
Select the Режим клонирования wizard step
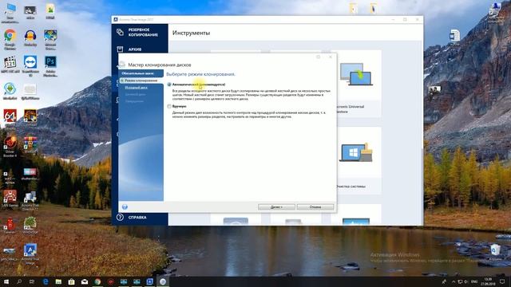pyautogui.click(x=141, y=81)
